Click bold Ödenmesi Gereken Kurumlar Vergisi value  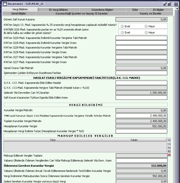tap(142, 166)
